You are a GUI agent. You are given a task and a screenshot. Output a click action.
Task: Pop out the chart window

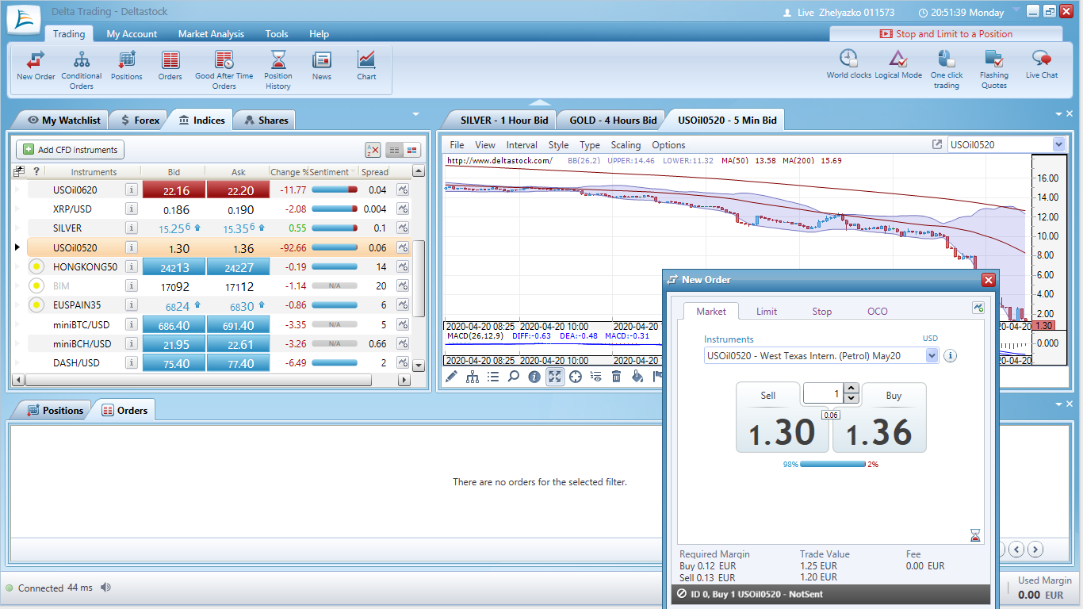(x=937, y=144)
